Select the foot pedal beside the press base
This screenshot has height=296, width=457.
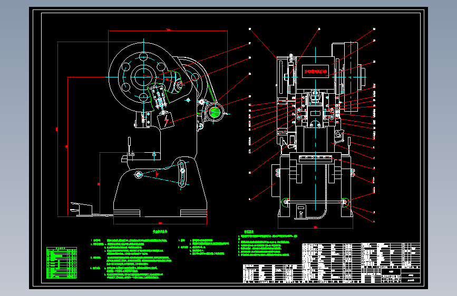tap(82, 209)
